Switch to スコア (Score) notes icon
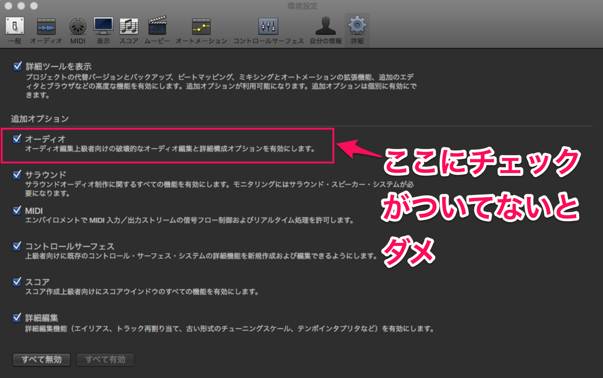 (x=129, y=27)
